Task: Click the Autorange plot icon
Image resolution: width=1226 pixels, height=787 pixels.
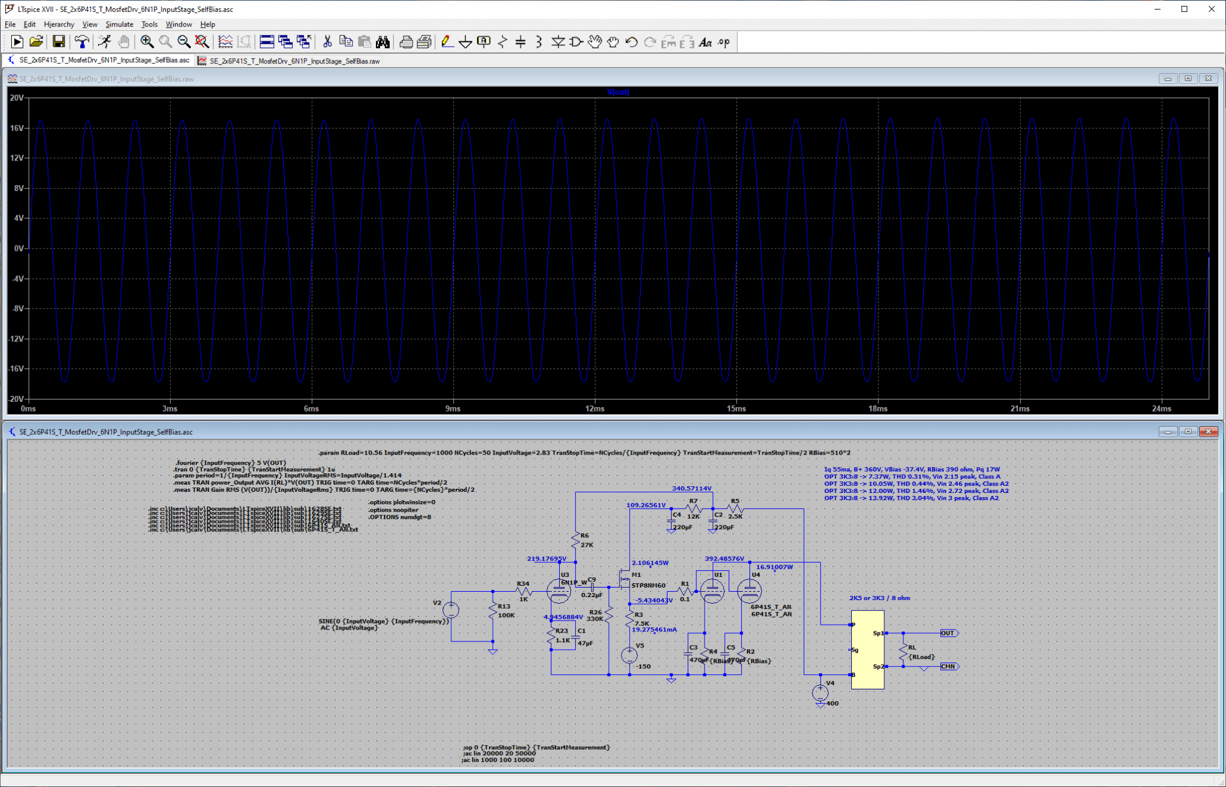Action: click(x=225, y=41)
